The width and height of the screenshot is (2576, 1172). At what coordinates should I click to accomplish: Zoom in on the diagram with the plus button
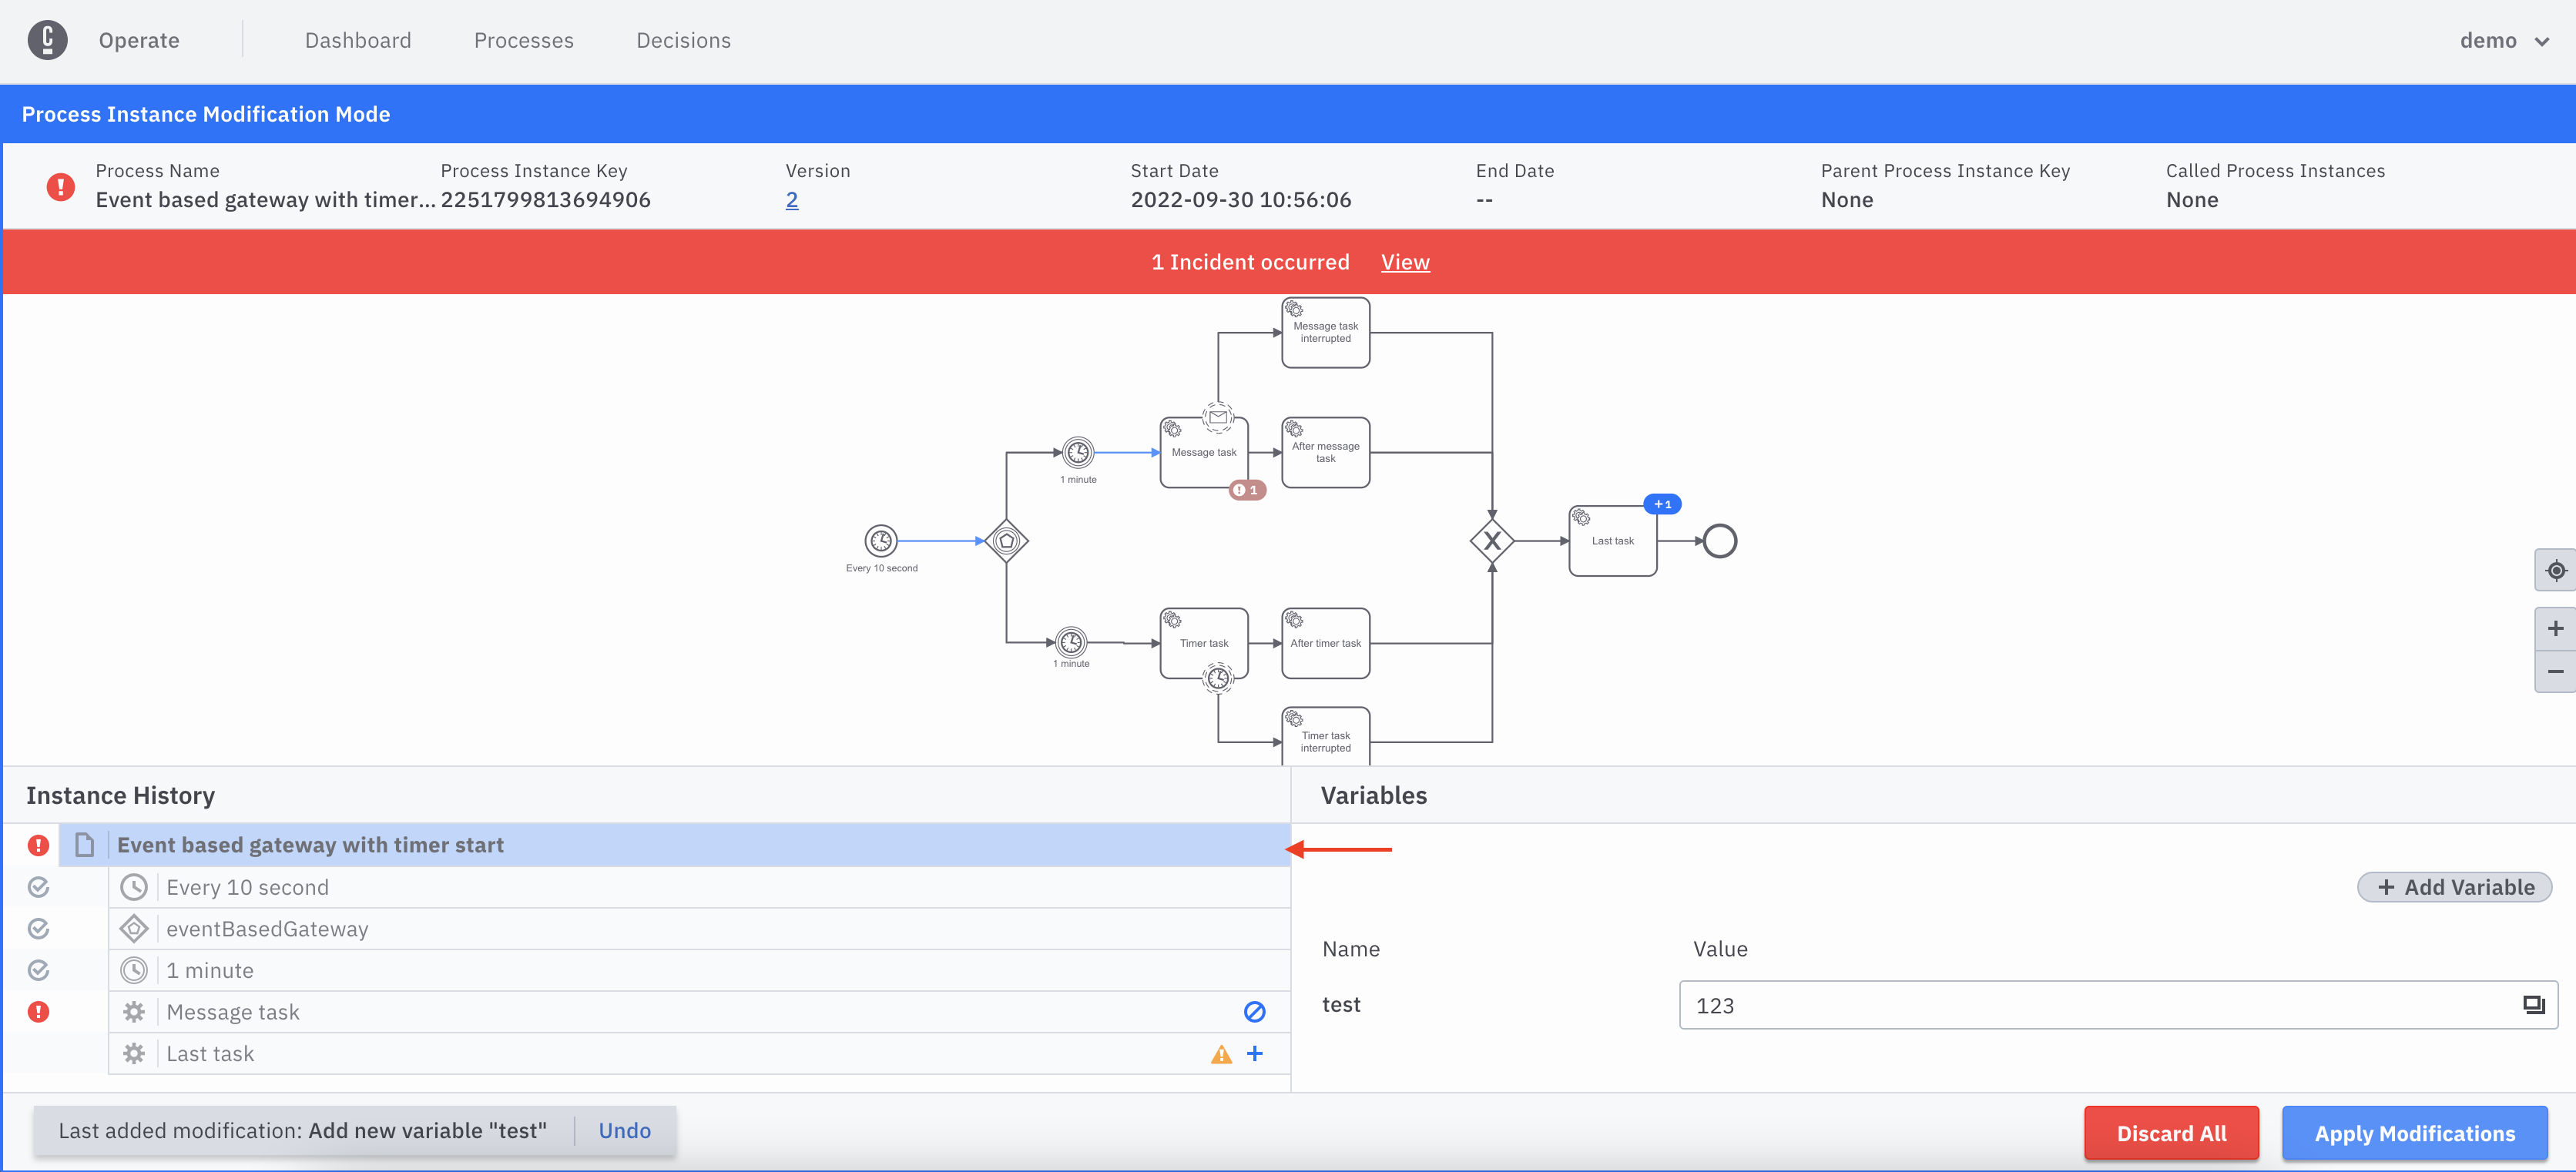2555,628
